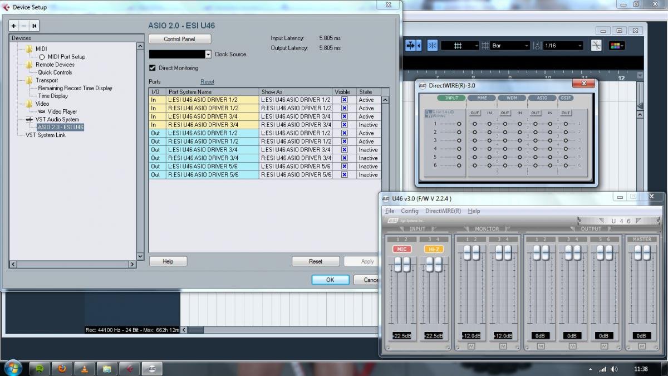Click the system clock showing 11:38
Image resolution: width=668 pixels, height=376 pixels.
[641, 369]
